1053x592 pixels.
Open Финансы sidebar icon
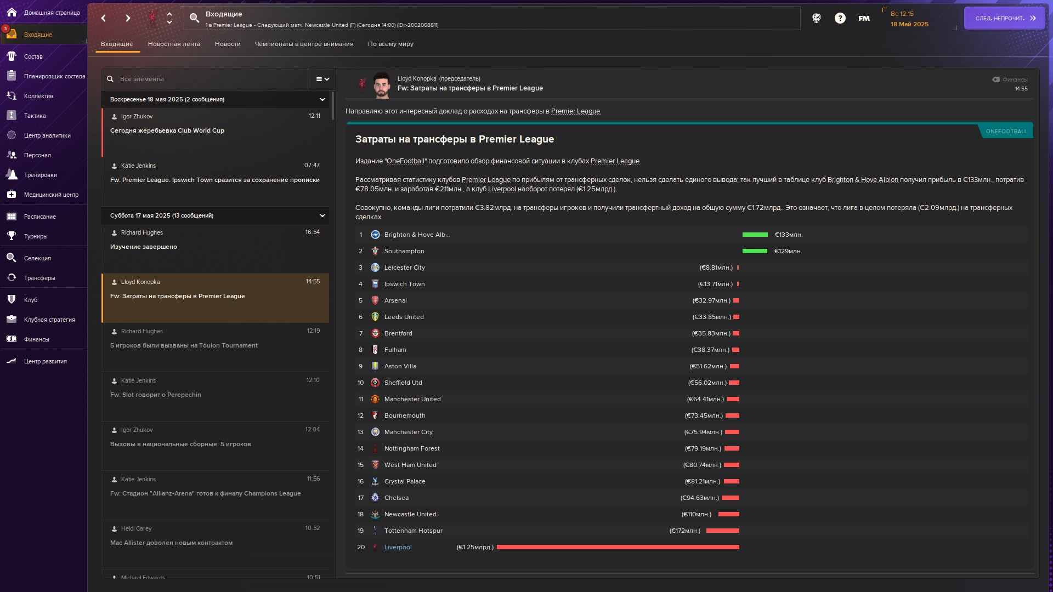(x=12, y=339)
